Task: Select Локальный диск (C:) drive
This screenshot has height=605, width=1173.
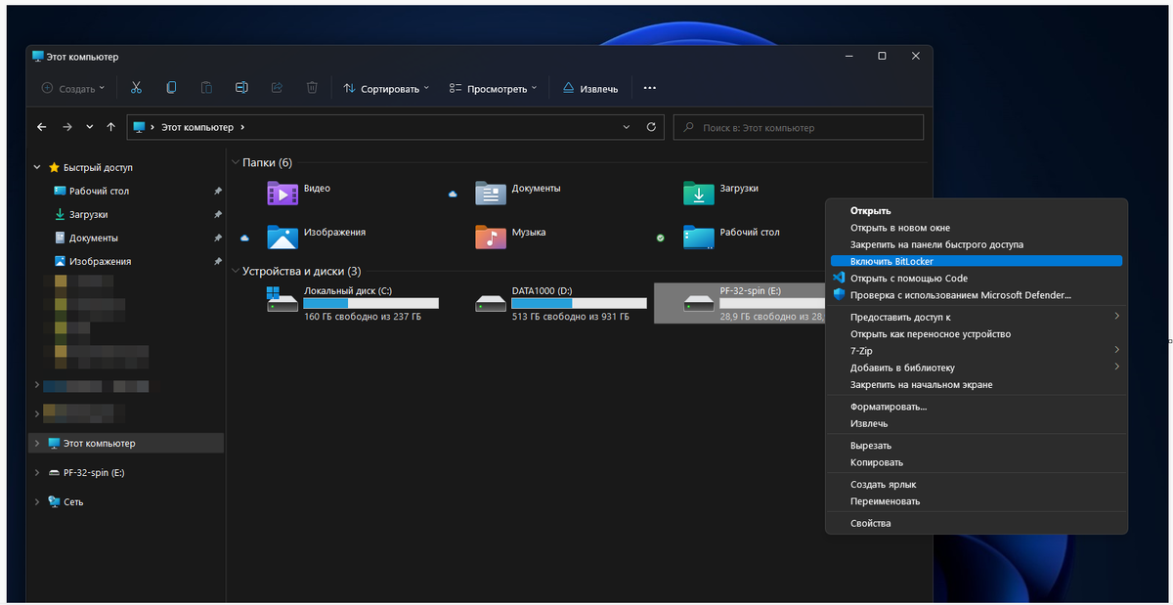Action: pyautogui.click(x=353, y=303)
